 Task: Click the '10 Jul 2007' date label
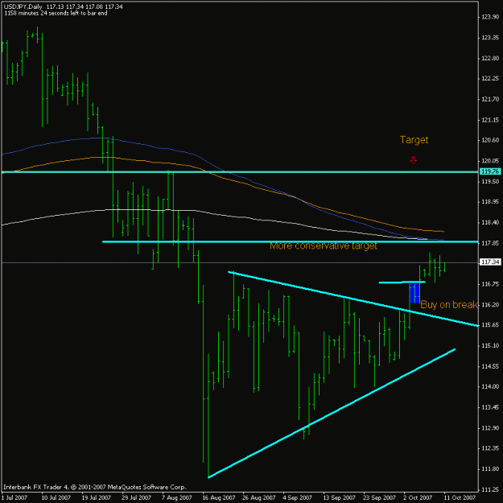56,497
